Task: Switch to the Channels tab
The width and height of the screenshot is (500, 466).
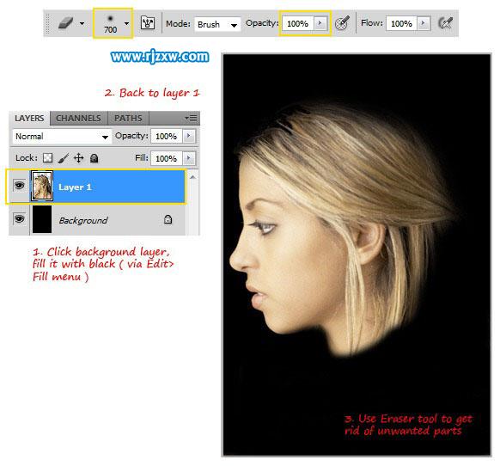Action: pyautogui.click(x=78, y=118)
